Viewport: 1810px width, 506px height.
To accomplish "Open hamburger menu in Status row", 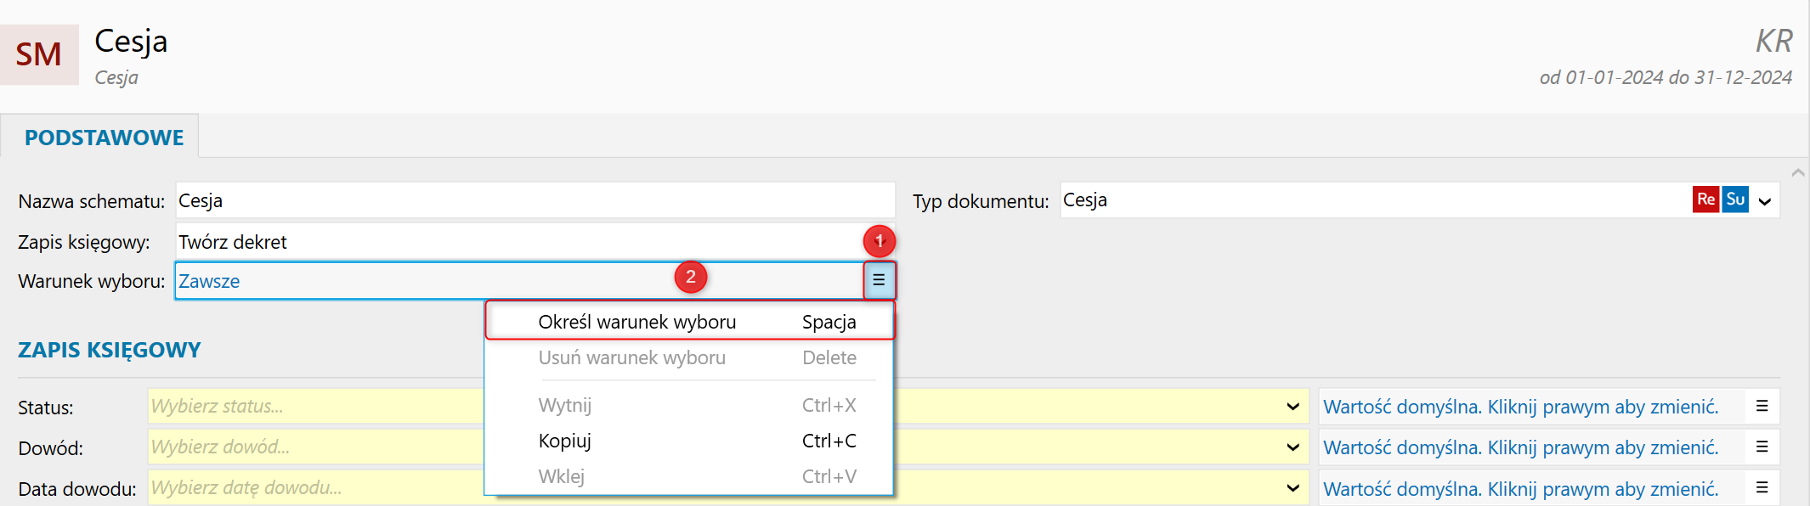I will (x=1762, y=407).
